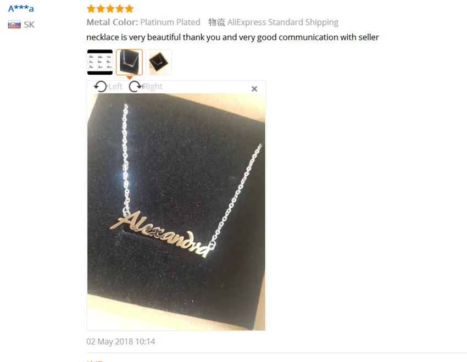Viewport: 467px width, 362px height.
Task: Click the orange triangle pointer below the selected thumbnail
Action: [130, 77]
